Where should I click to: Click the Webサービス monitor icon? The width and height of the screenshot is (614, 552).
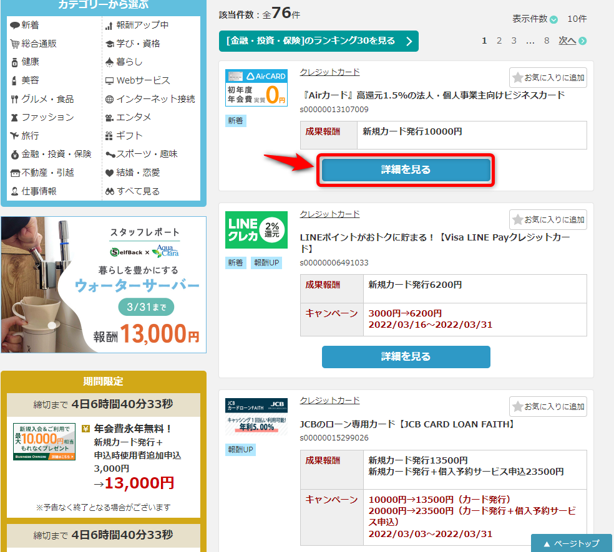tap(110, 80)
